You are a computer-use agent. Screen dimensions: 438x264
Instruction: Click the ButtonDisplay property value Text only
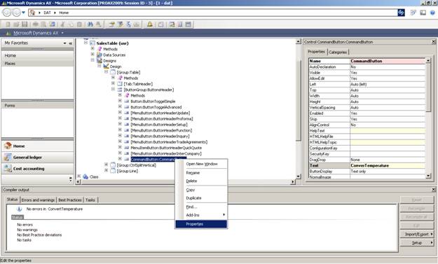click(388, 172)
